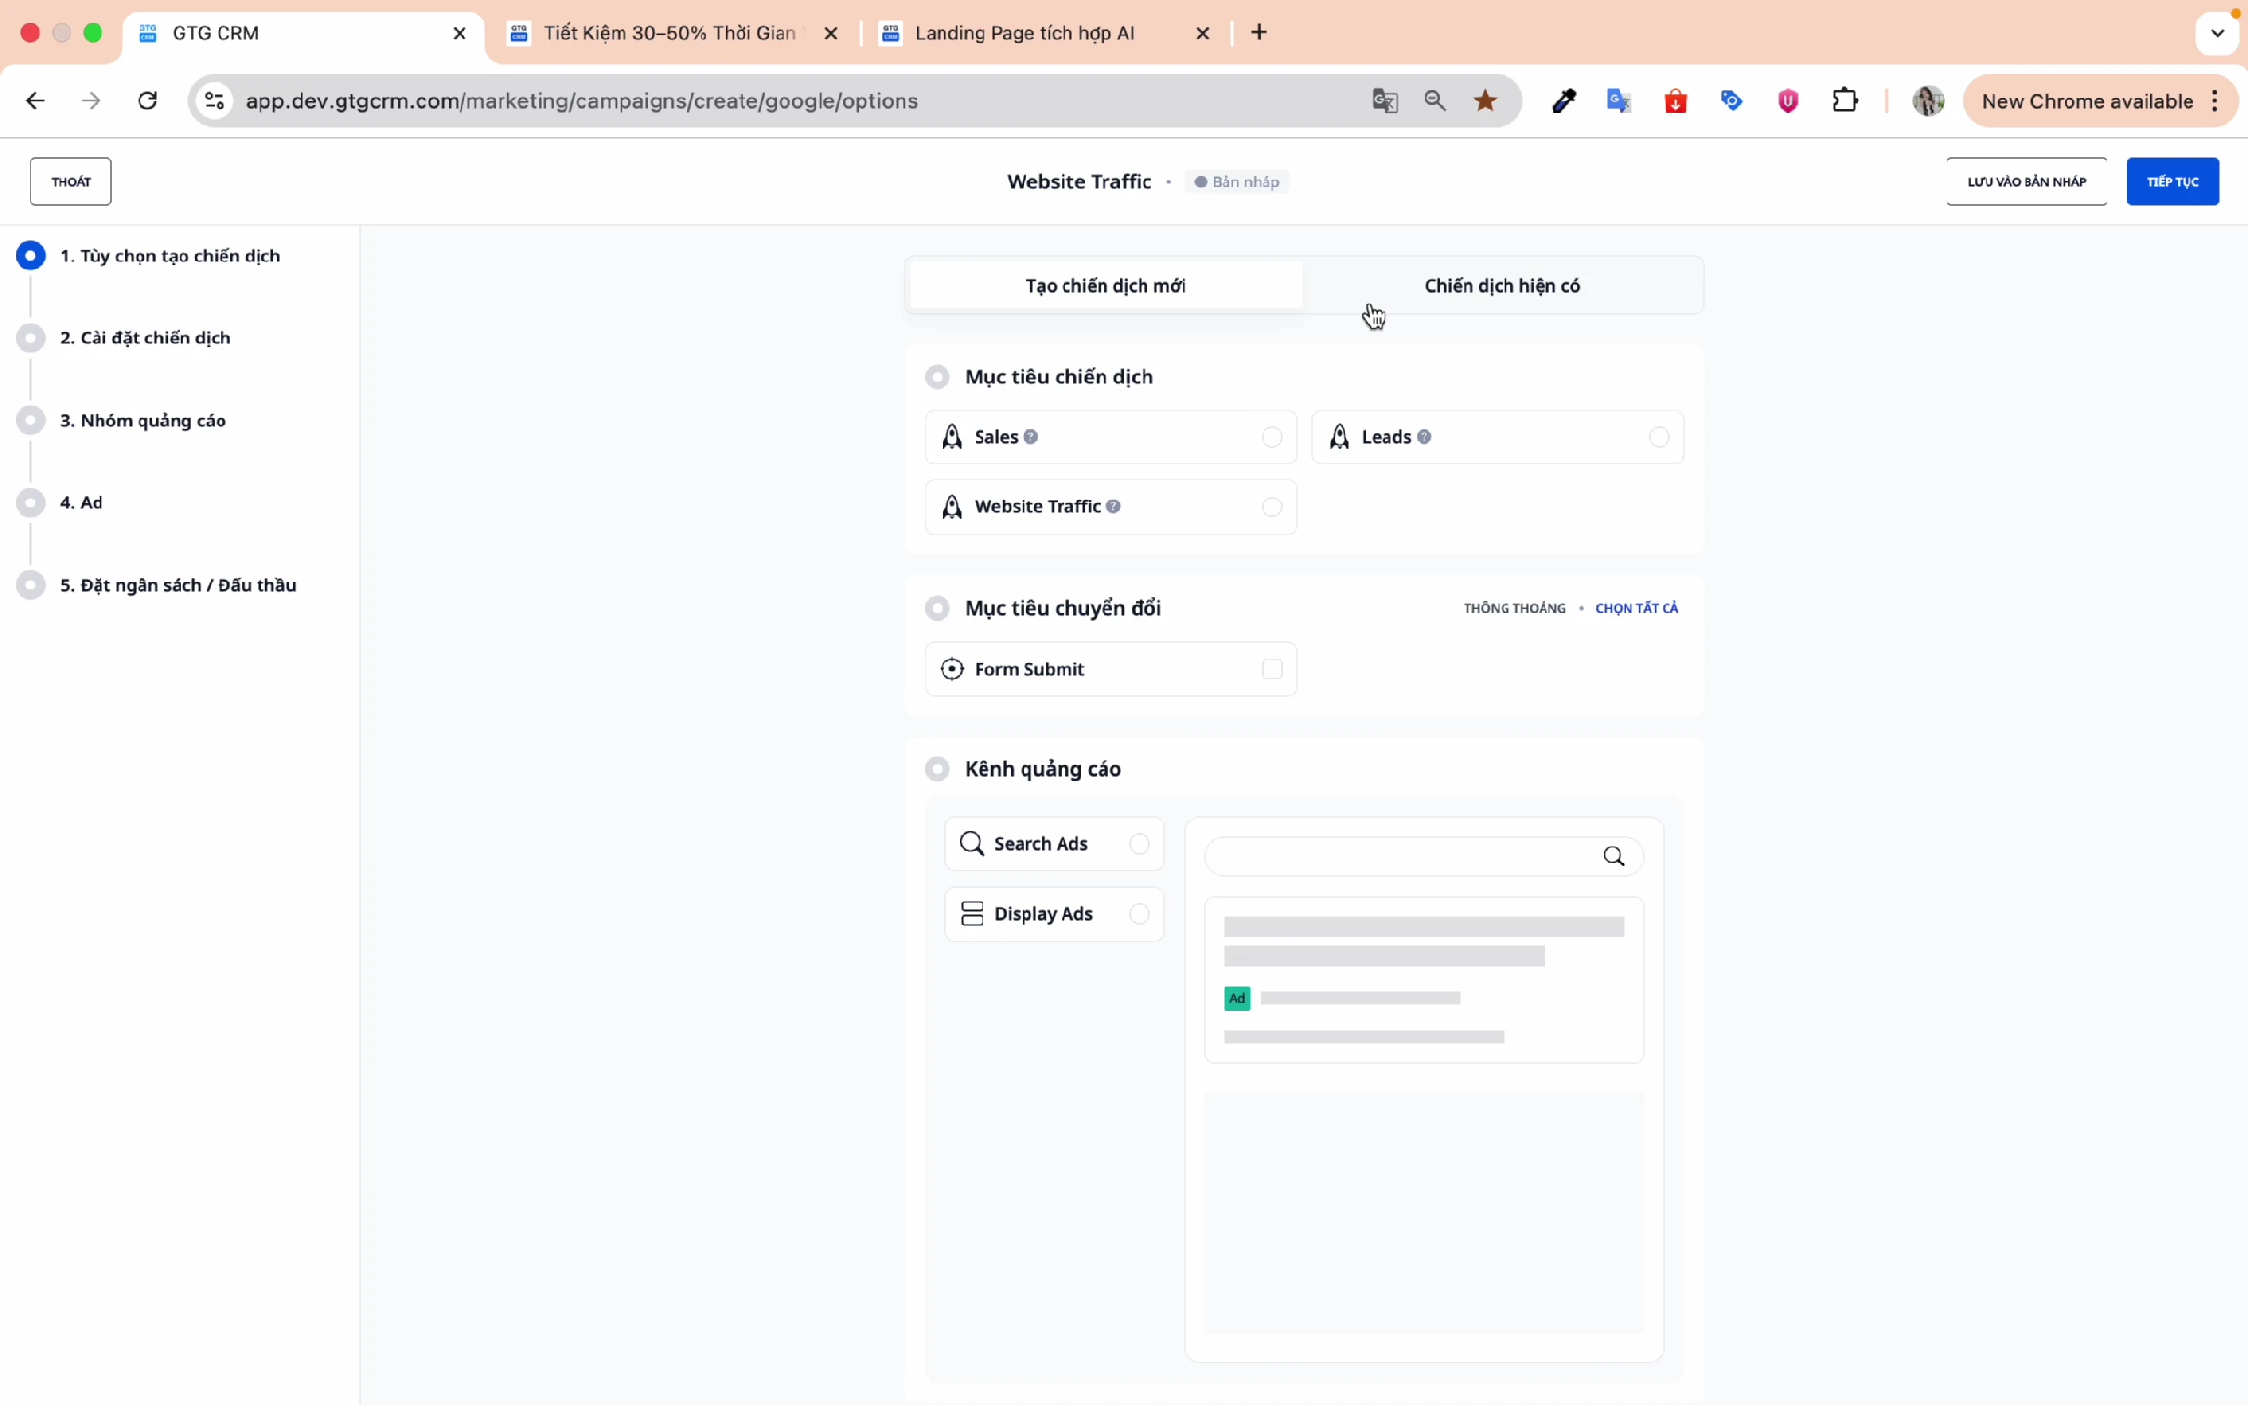
Task: Click the help icon beside Leads
Action: (x=1425, y=437)
